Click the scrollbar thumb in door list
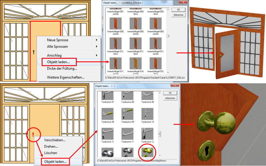Image resolution: width=266 pixels, height=166 pixels. 168,36
